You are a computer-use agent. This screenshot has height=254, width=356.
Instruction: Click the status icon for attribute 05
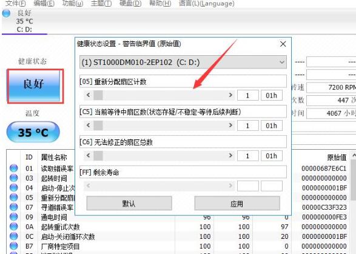13,198
